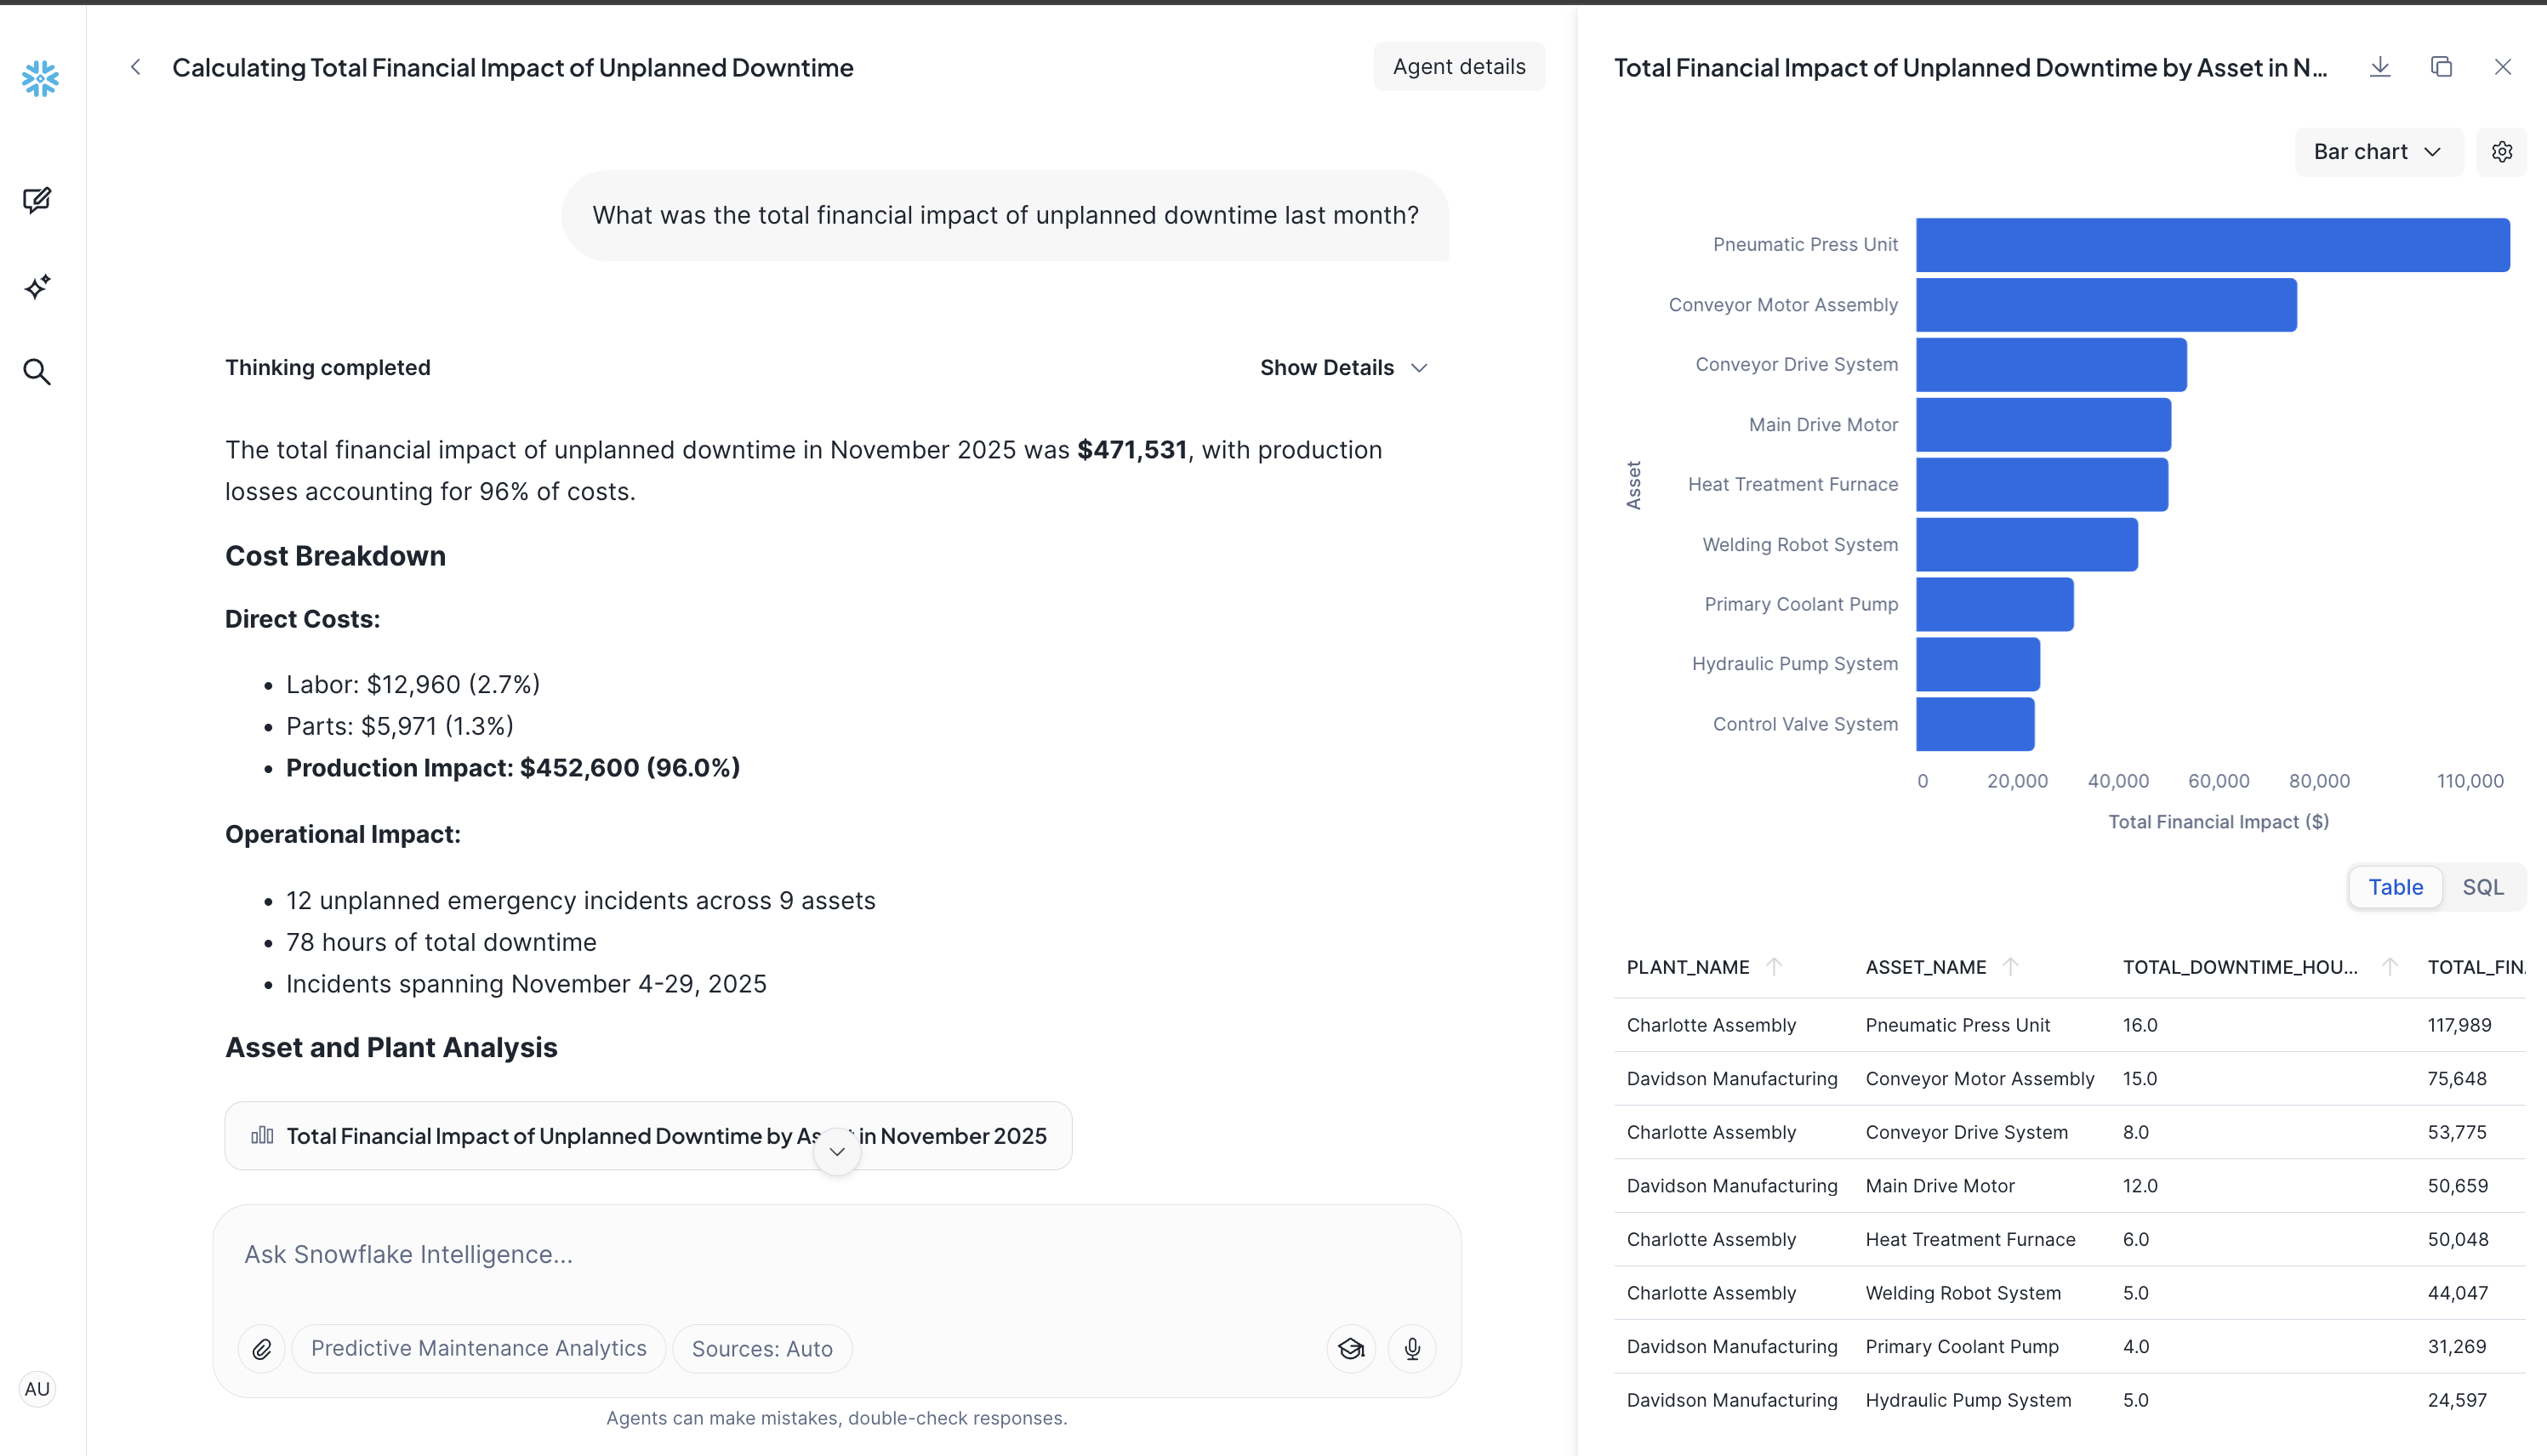Go back using the left chevron
Screen dimensions: 2547x1456
point(136,67)
